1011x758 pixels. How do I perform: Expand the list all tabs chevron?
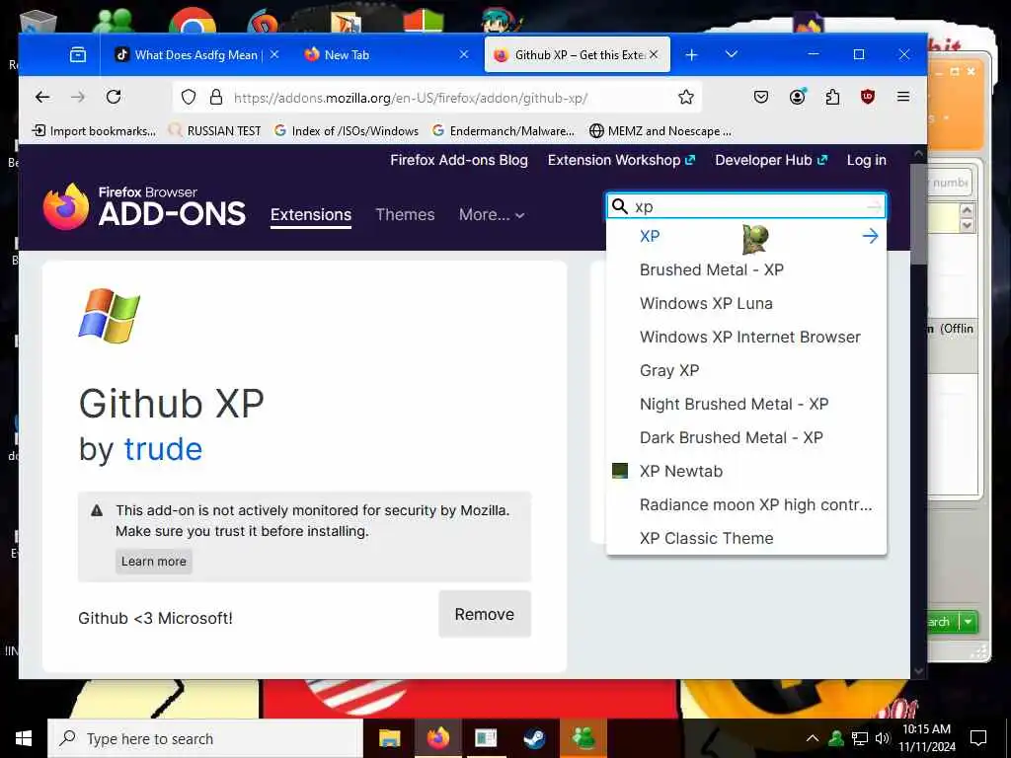tap(732, 54)
